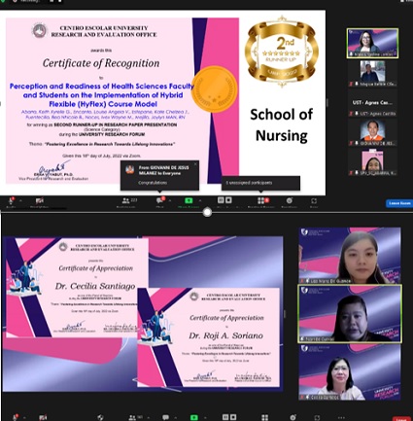Open Reactions in upper Zoom toolbar
This screenshot has height=421, width=413.
coord(290,201)
